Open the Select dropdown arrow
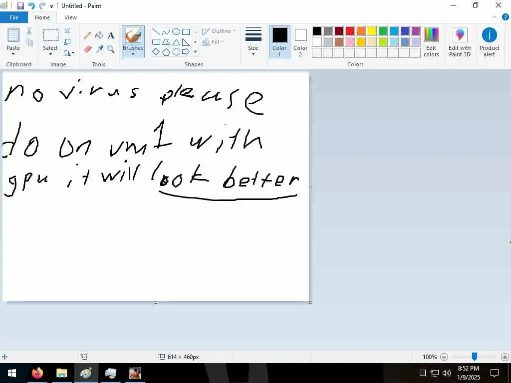This screenshot has height=383, width=511. tap(50, 54)
